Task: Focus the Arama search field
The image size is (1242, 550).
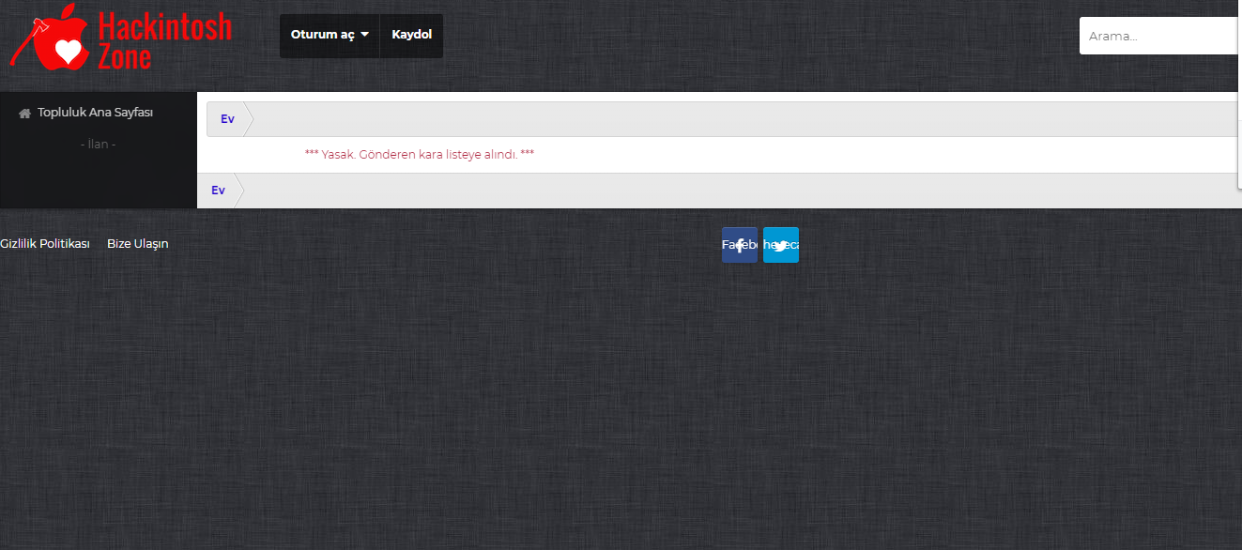Action: click(x=1159, y=36)
